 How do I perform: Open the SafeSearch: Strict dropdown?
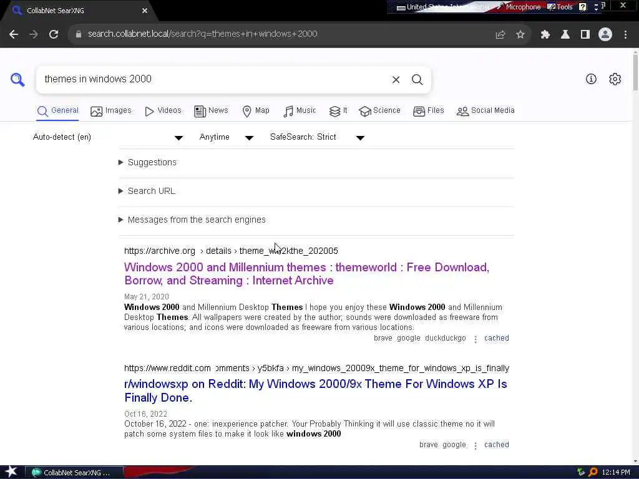(x=317, y=137)
